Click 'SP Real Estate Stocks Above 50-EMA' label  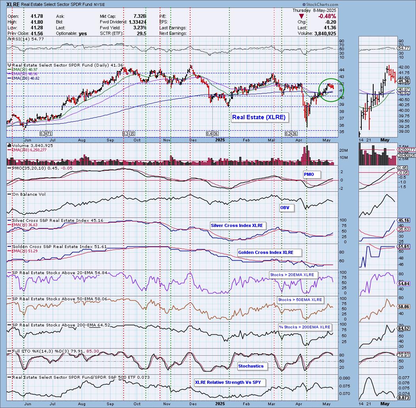pyautogui.click(x=57, y=299)
